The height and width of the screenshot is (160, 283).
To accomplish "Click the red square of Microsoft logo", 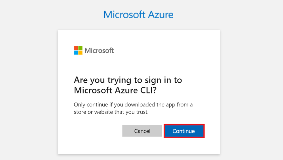I will point(76,48).
